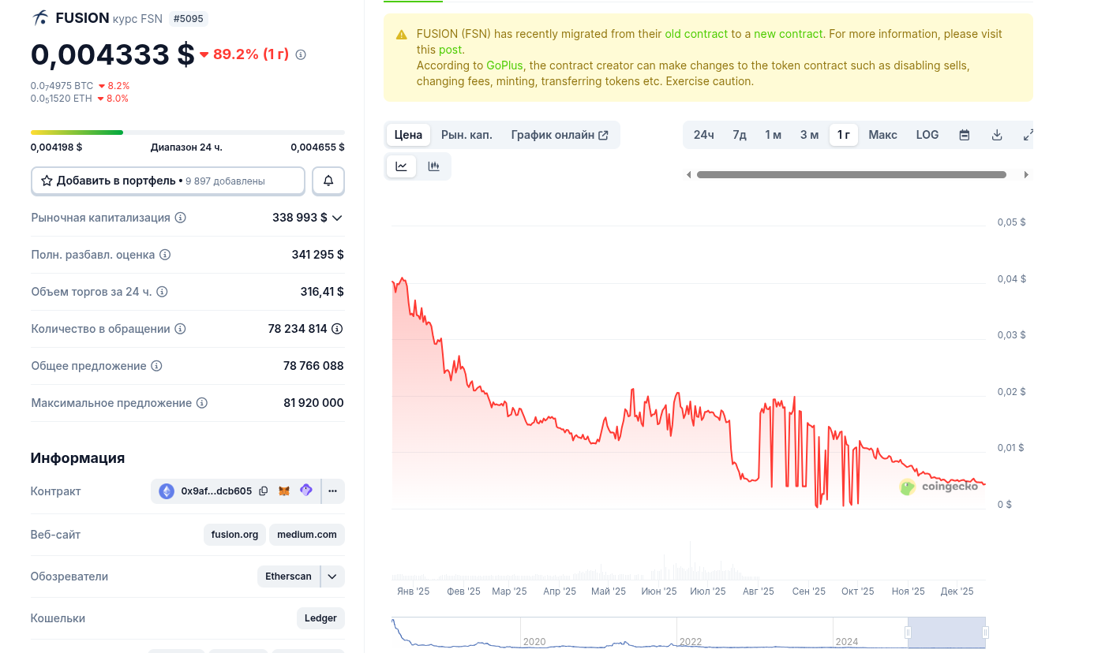1094x653 pixels.
Task: Download the chart data
Action: (997, 135)
